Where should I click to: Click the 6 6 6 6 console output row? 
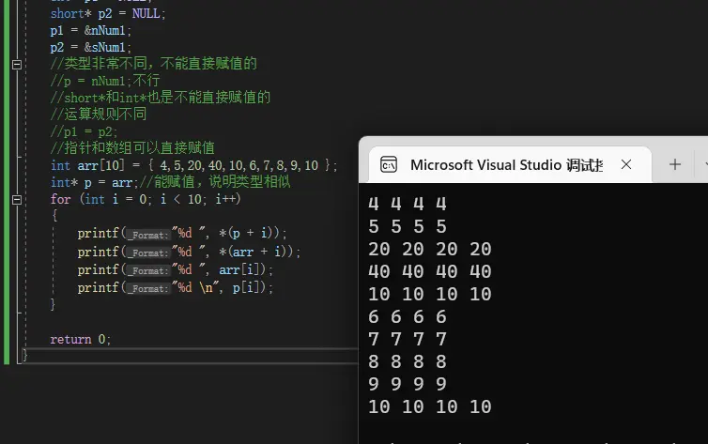[x=408, y=316]
